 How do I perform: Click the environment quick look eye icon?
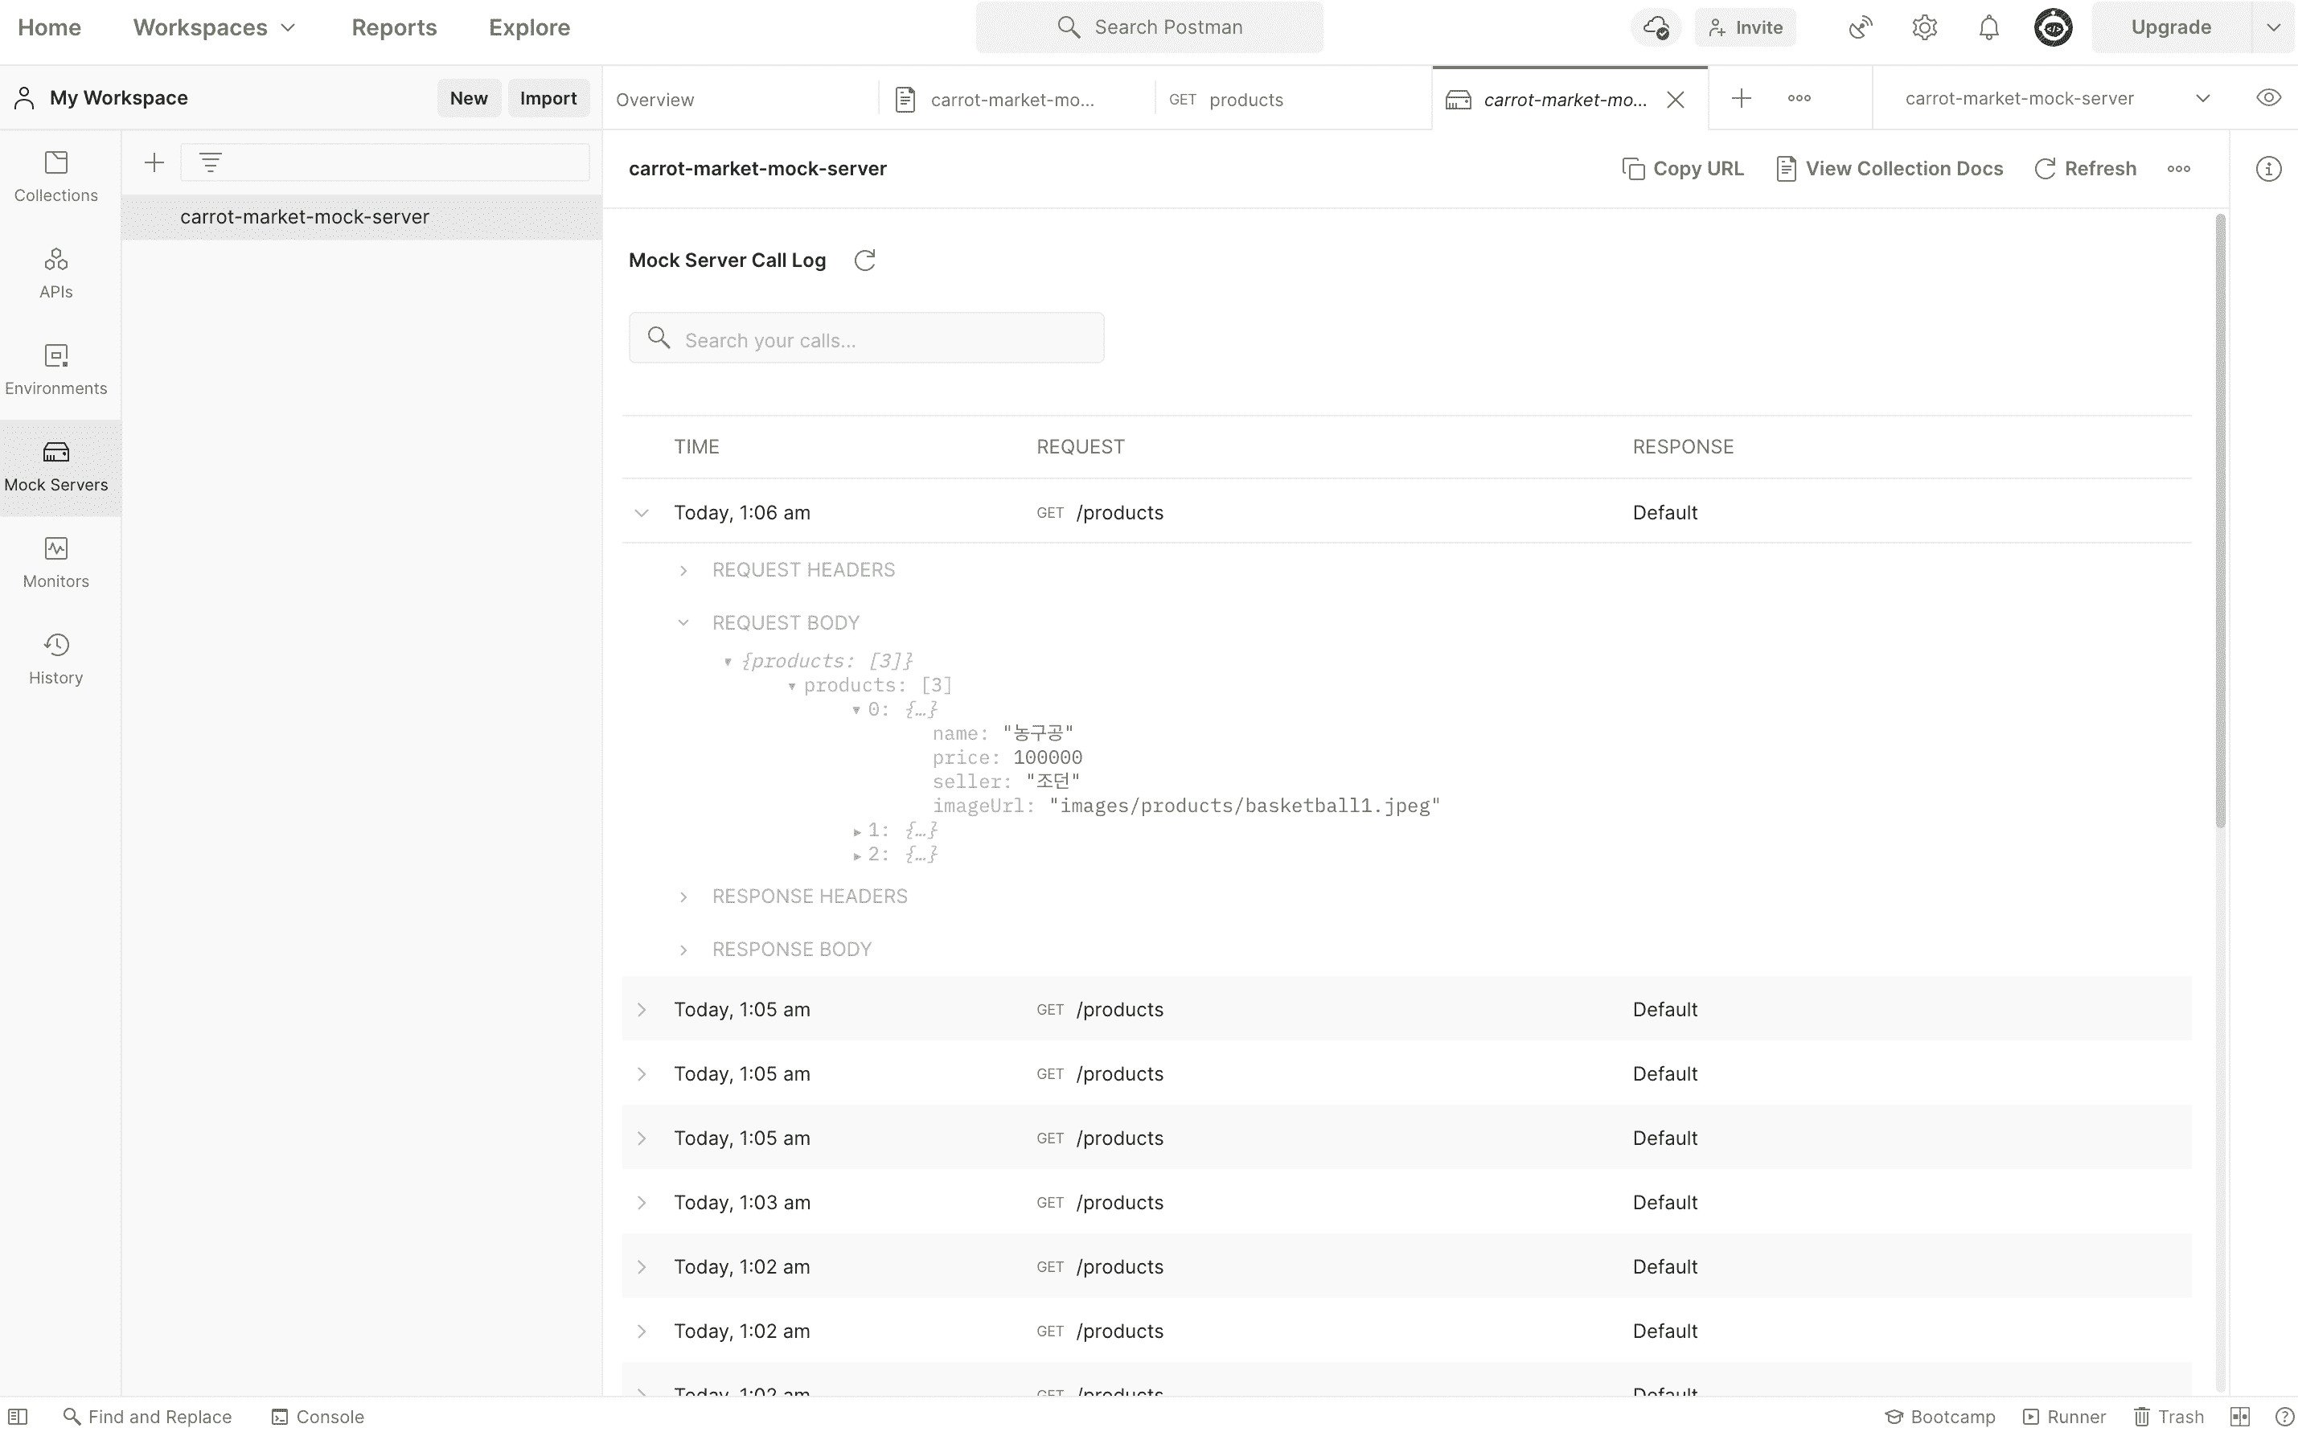pyautogui.click(x=2267, y=98)
